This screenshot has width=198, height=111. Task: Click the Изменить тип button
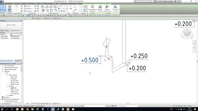tap(16, 31)
